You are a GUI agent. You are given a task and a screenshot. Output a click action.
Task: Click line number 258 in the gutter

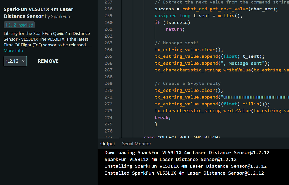[x=108, y=9]
